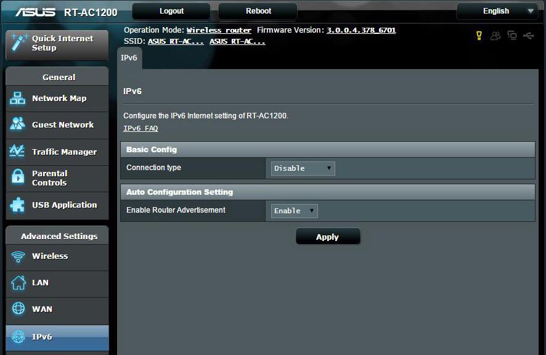The height and width of the screenshot is (355, 546).
Task: Click the network clients status icon
Action: point(512,35)
